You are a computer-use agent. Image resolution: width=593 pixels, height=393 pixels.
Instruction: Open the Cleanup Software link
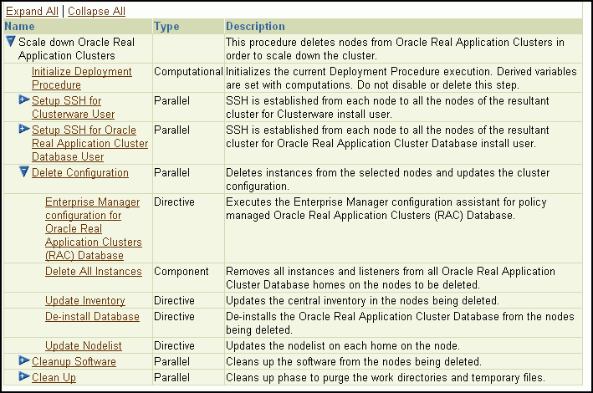[x=74, y=361]
